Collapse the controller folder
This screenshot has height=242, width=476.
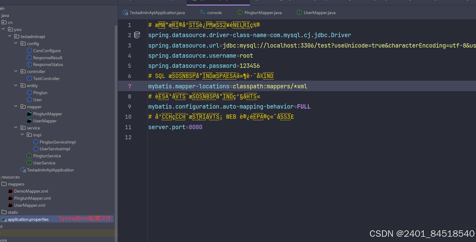[x=16, y=71]
